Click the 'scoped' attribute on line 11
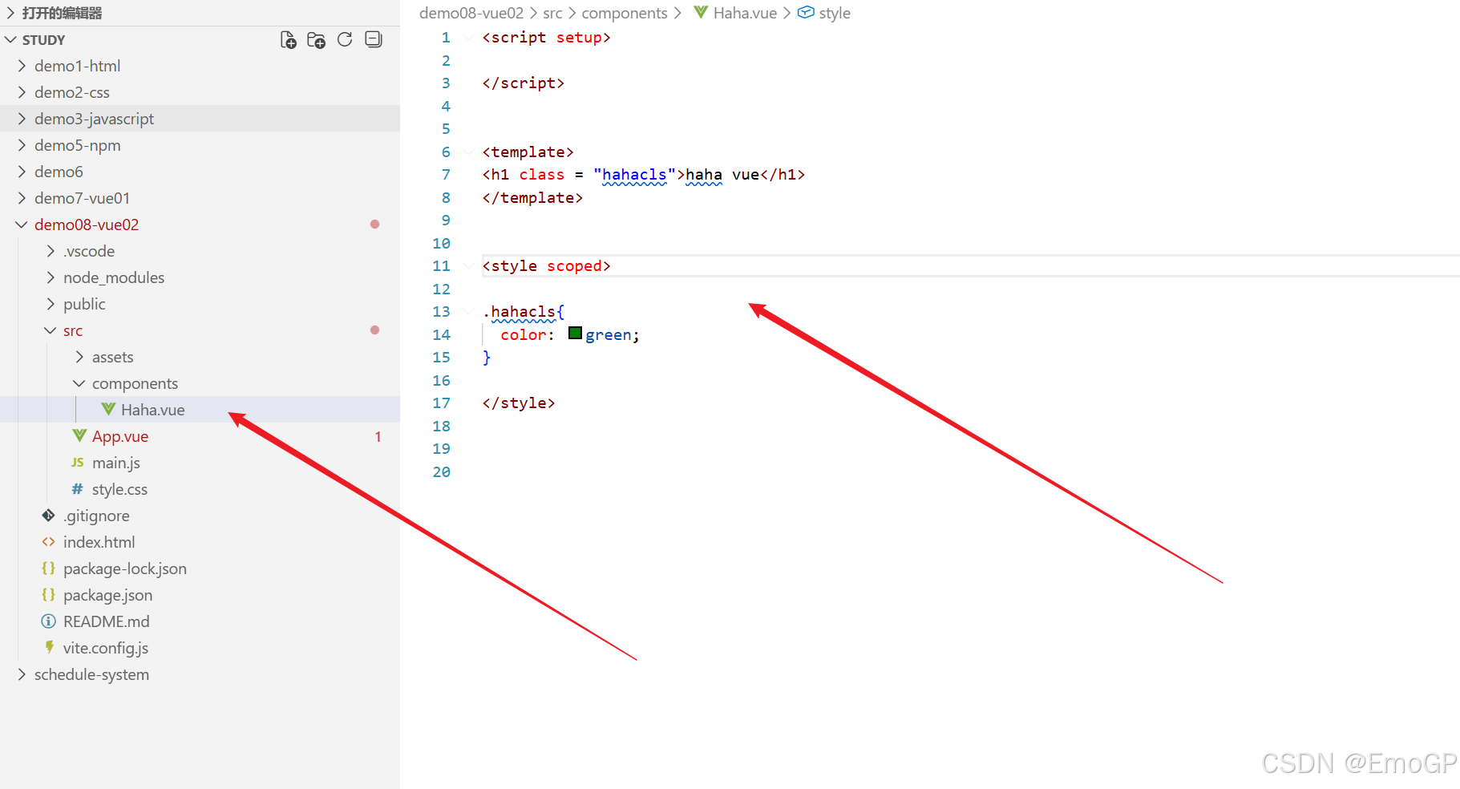This screenshot has height=789, width=1460. point(574,265)
